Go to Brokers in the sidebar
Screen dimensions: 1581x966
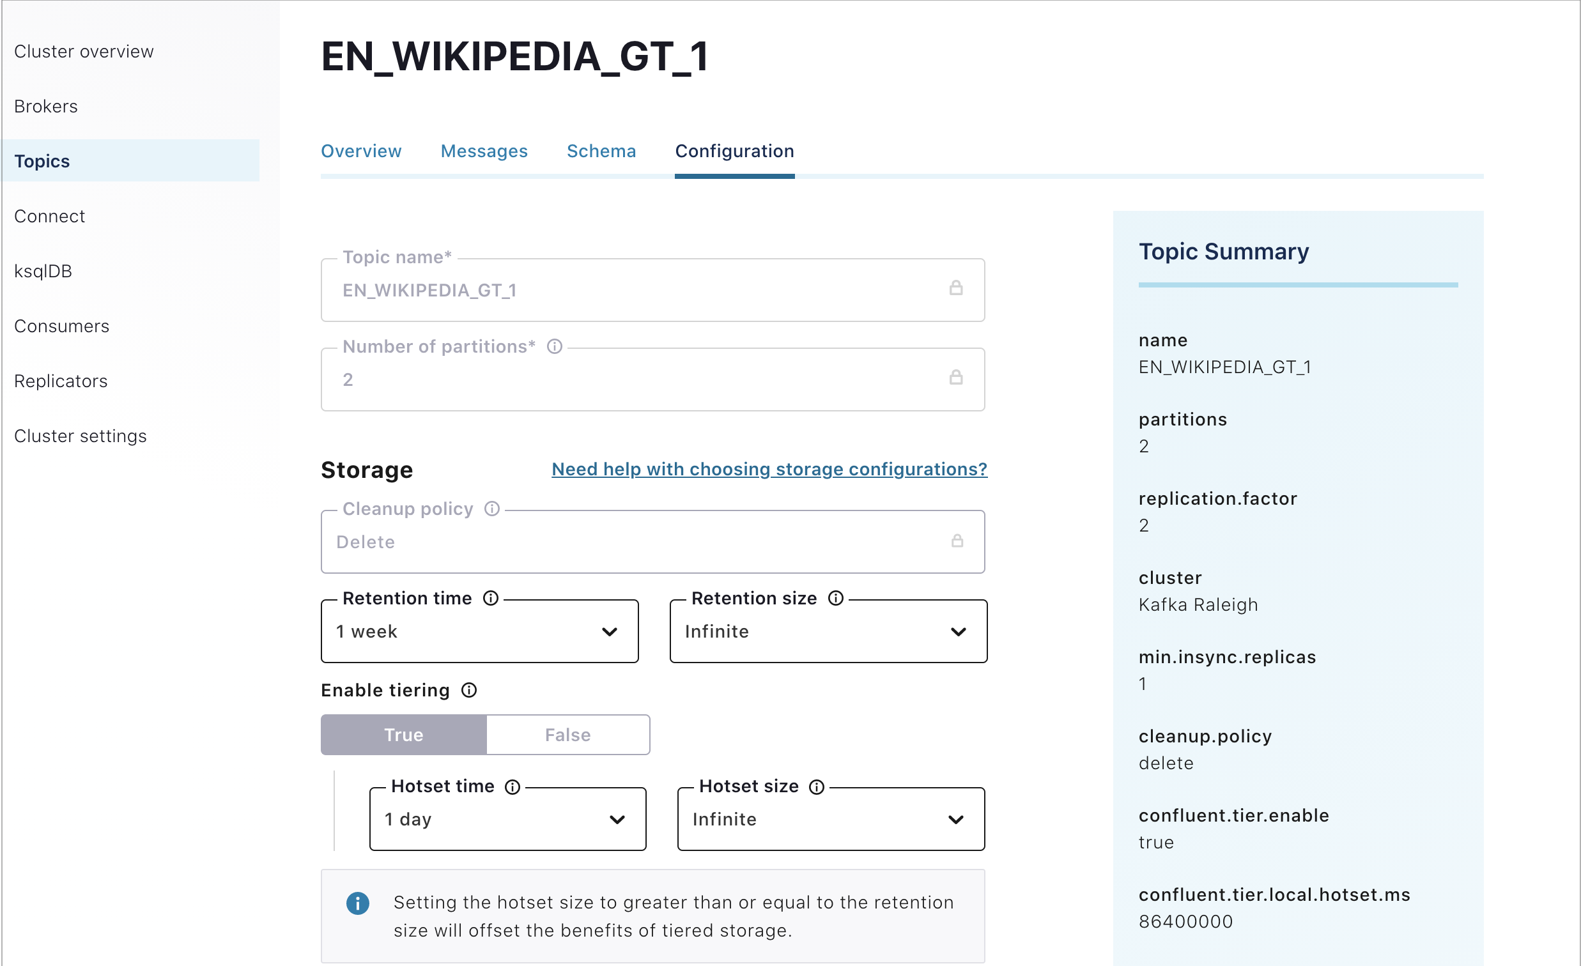point(46,107)
